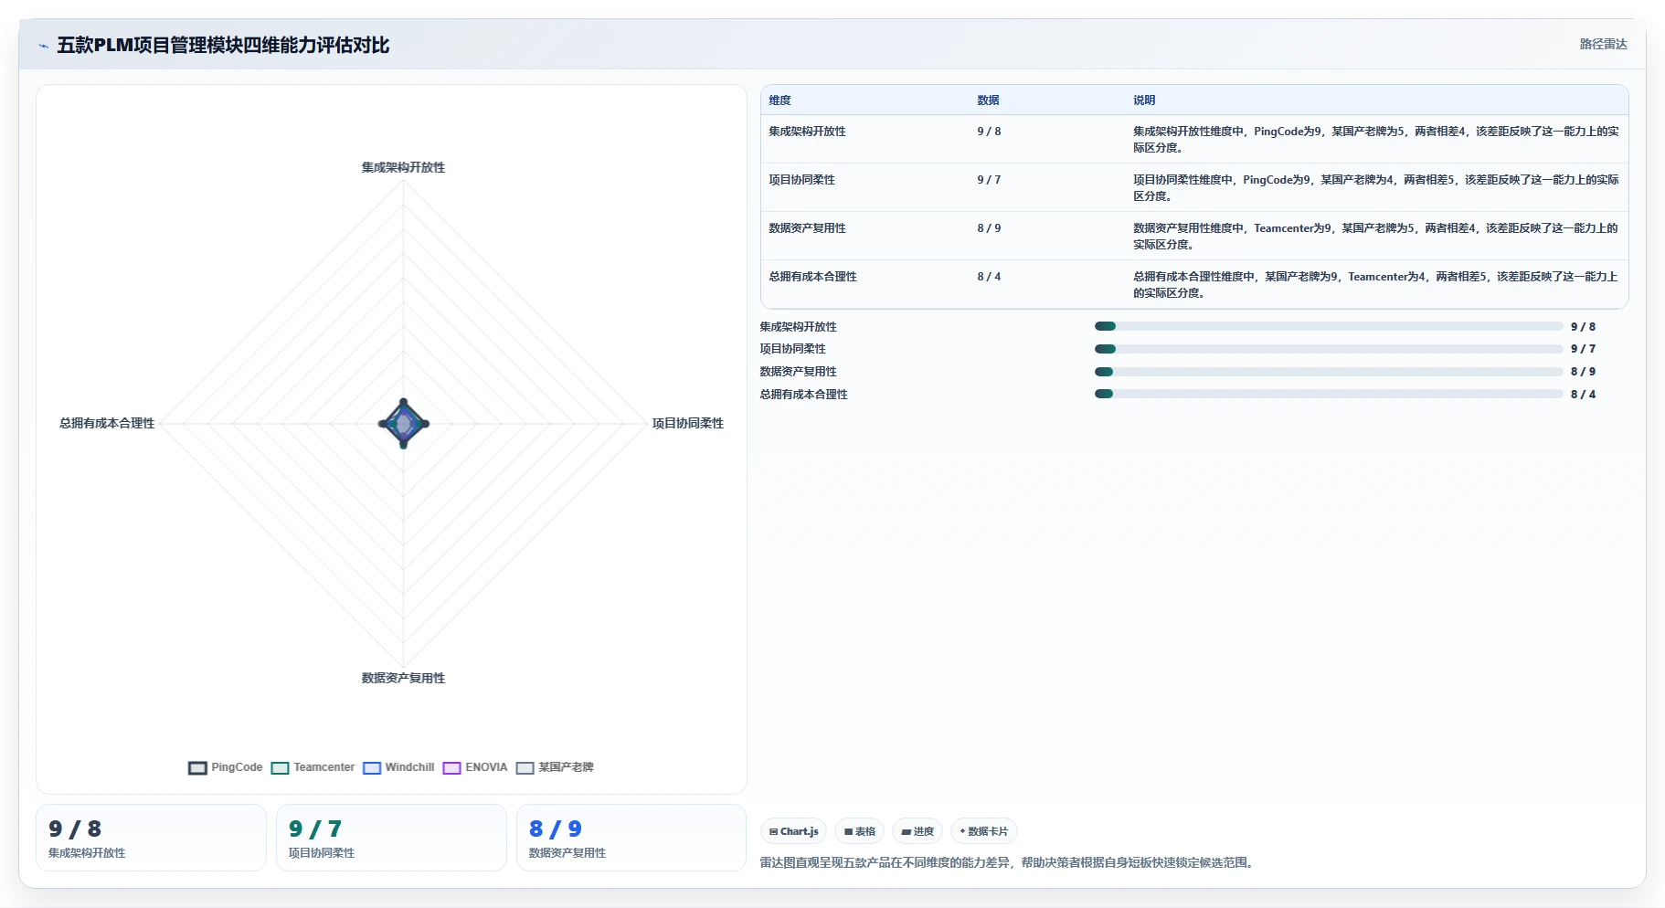Click the Windchill legend label
This screenshot has height=908, width=1665.
coord(409,767)
